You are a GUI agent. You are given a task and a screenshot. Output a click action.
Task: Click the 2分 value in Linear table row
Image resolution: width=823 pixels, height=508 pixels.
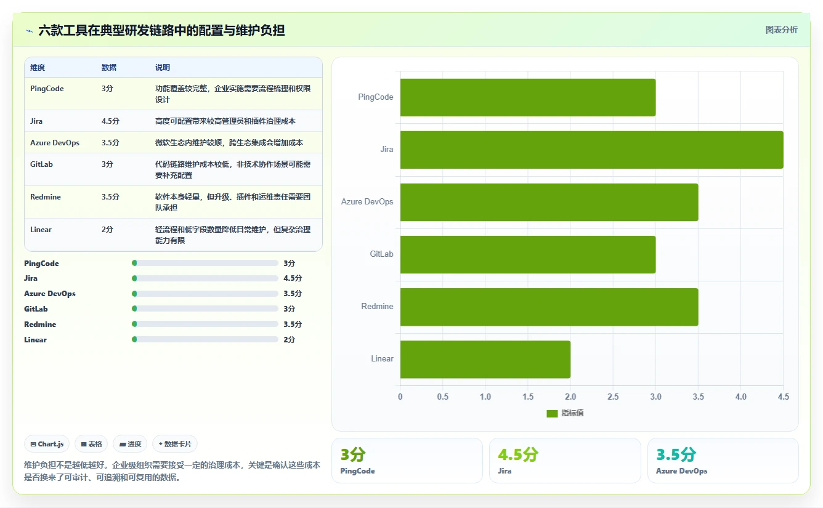(108, 230)
